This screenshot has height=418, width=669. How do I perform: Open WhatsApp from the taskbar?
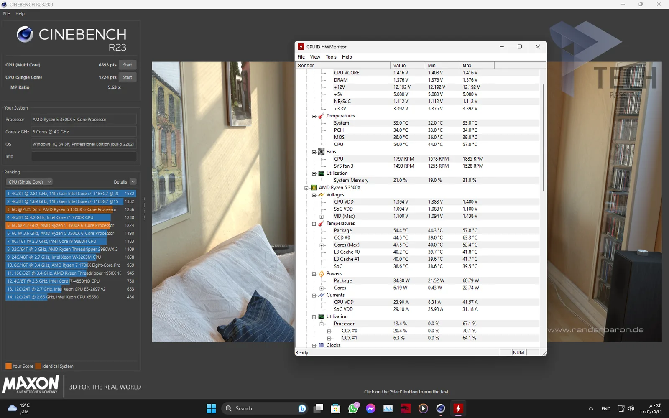[x=353, y=408]
